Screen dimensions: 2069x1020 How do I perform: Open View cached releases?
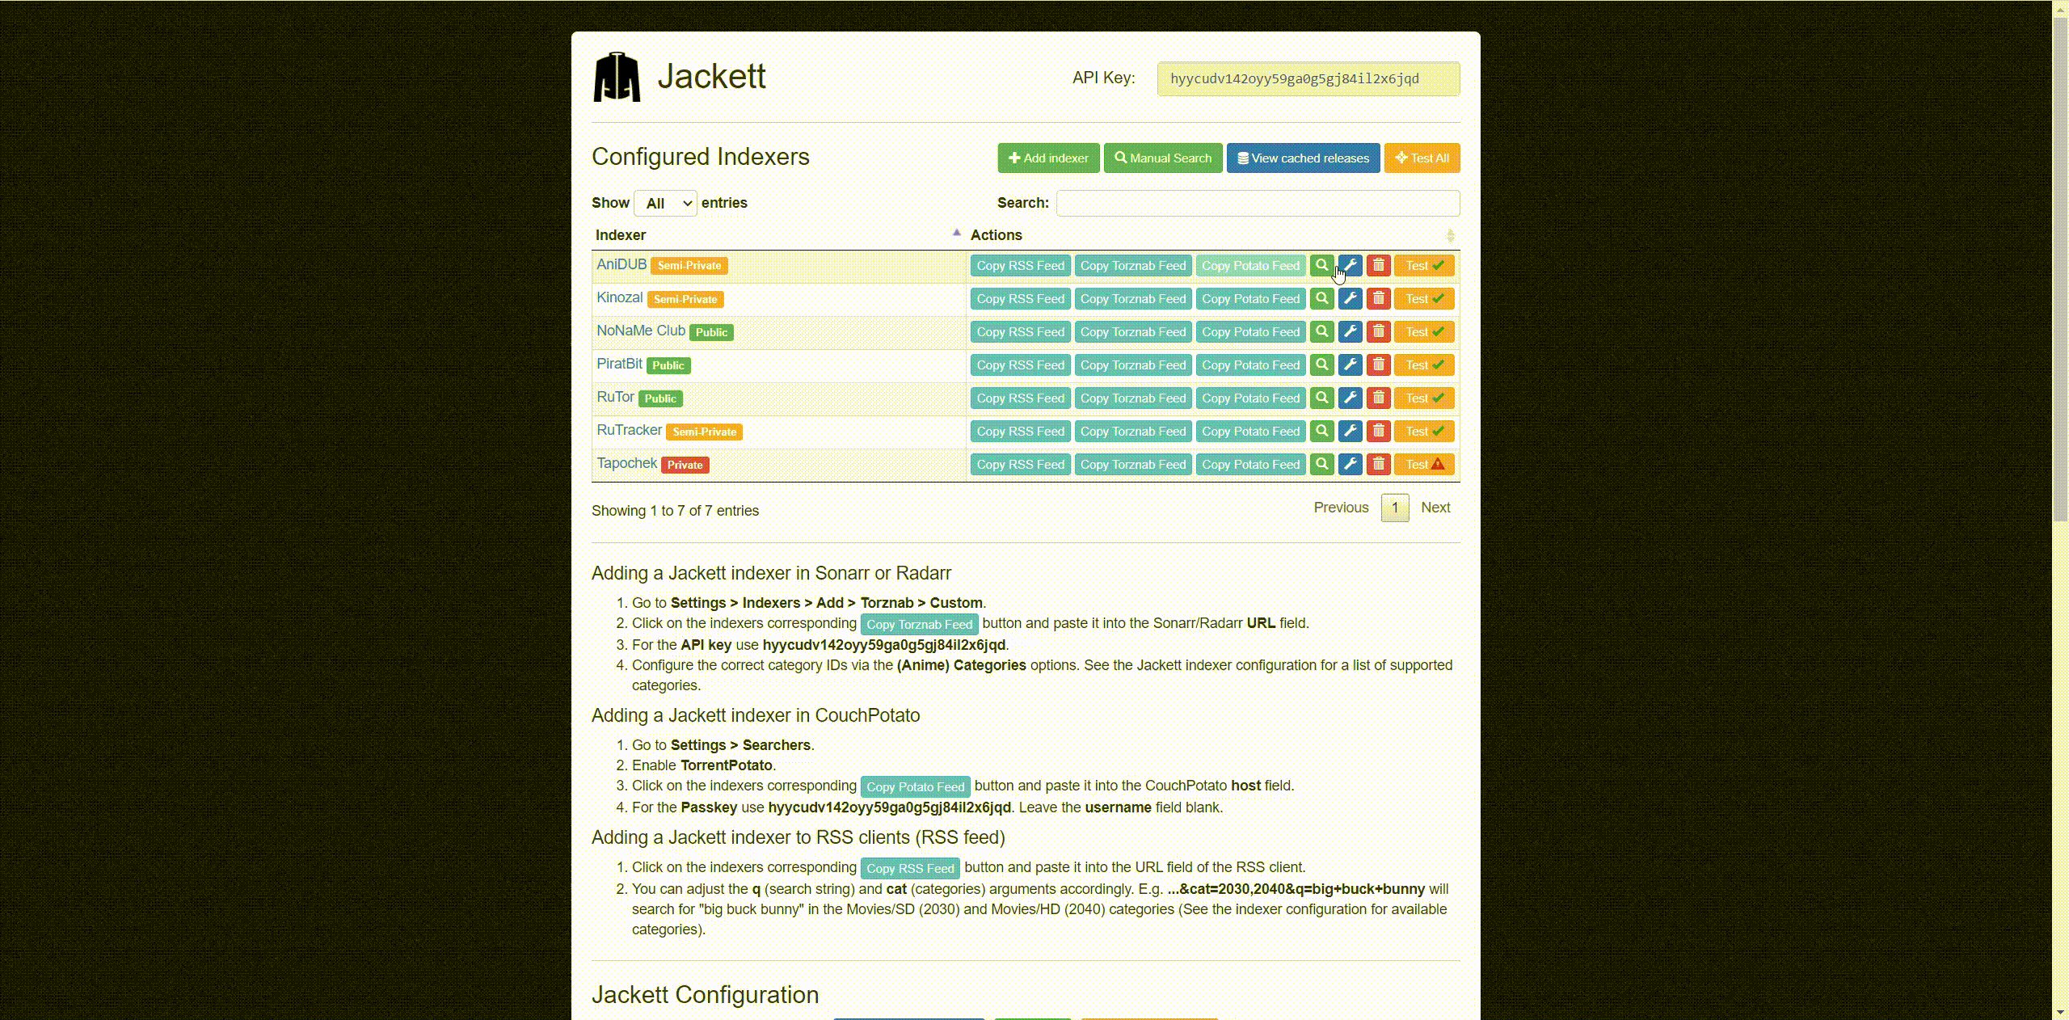[1303, 158]
